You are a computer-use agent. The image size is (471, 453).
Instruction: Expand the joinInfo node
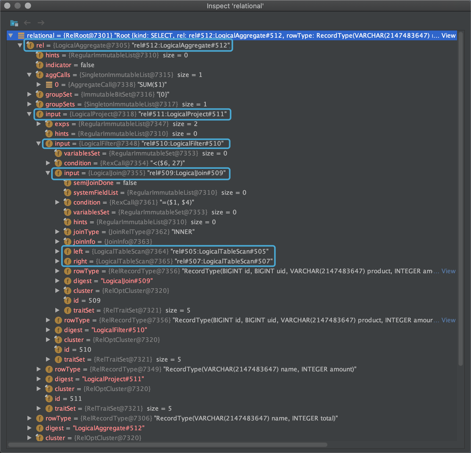pyautogui.click(x=57, y=241)
